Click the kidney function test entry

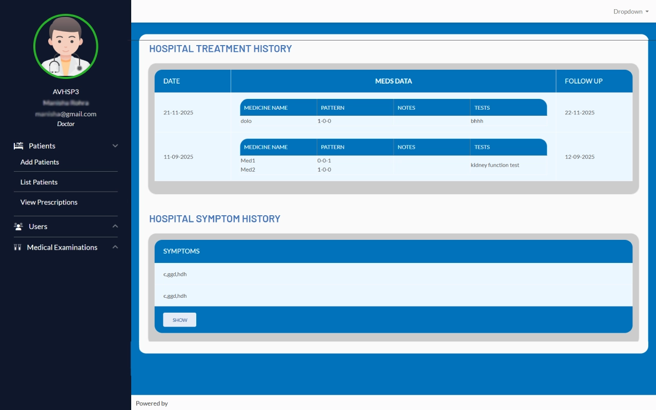coord(495,165)
